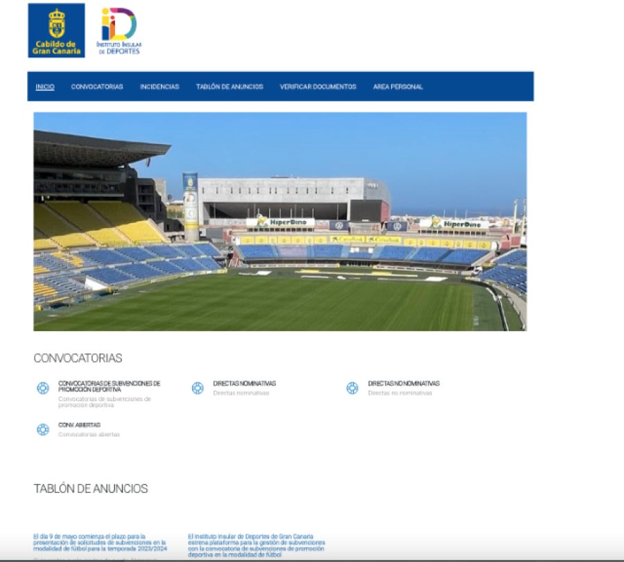This screenshot has width=624, height=562.
Task: Go to Area personal in the navigation bar
Action: (x=398, y=87)
